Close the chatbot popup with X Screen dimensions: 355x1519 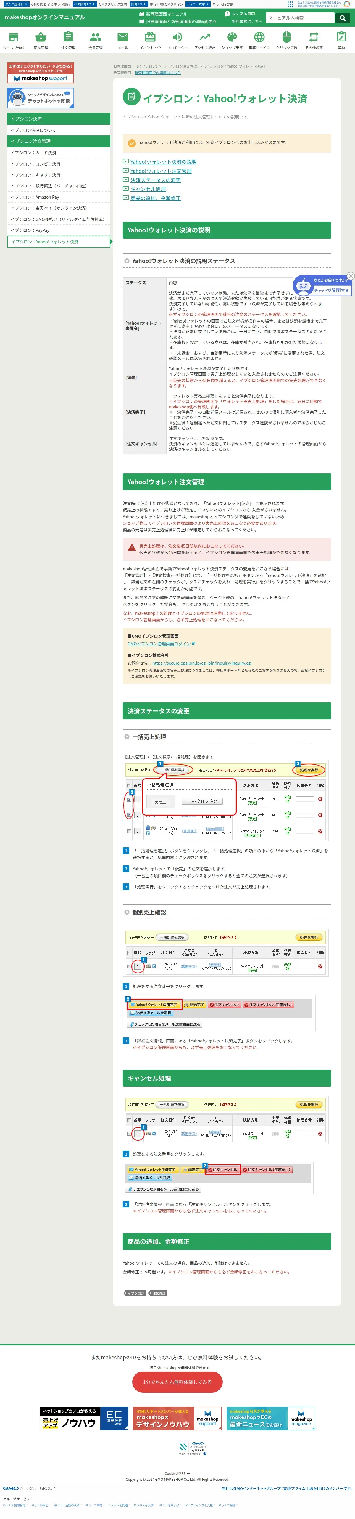click(351, 276)
